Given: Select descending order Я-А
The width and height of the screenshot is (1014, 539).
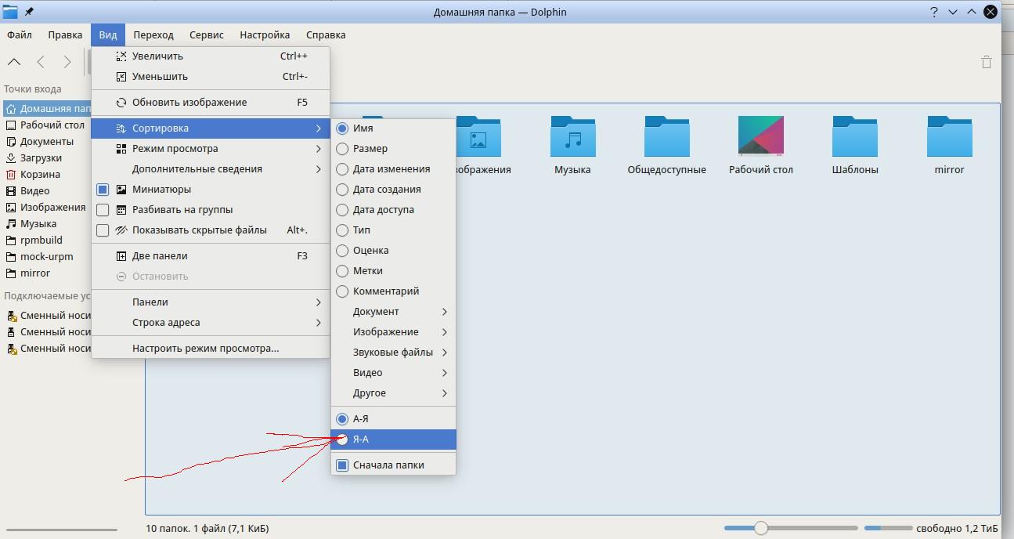Looking at the screenshot, I should 393,440.
